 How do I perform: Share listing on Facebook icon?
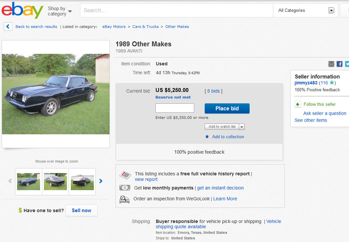pos(339,64)
